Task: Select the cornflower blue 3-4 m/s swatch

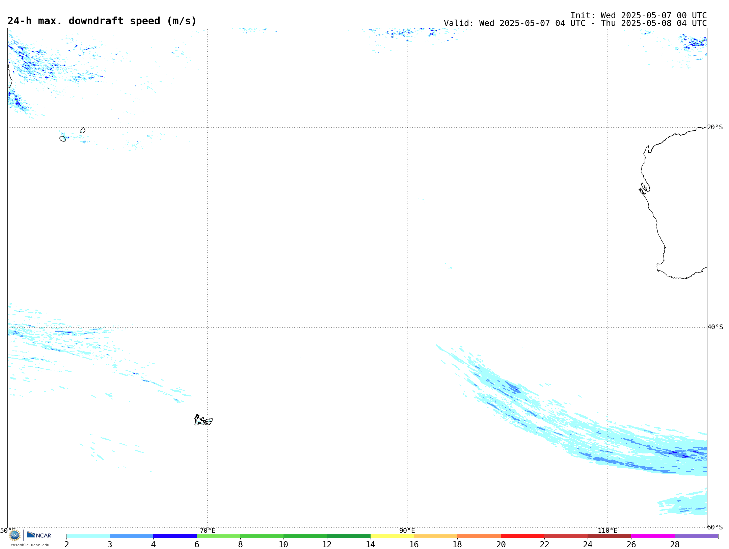Action: pyautogui.click(x=132, y=536)
